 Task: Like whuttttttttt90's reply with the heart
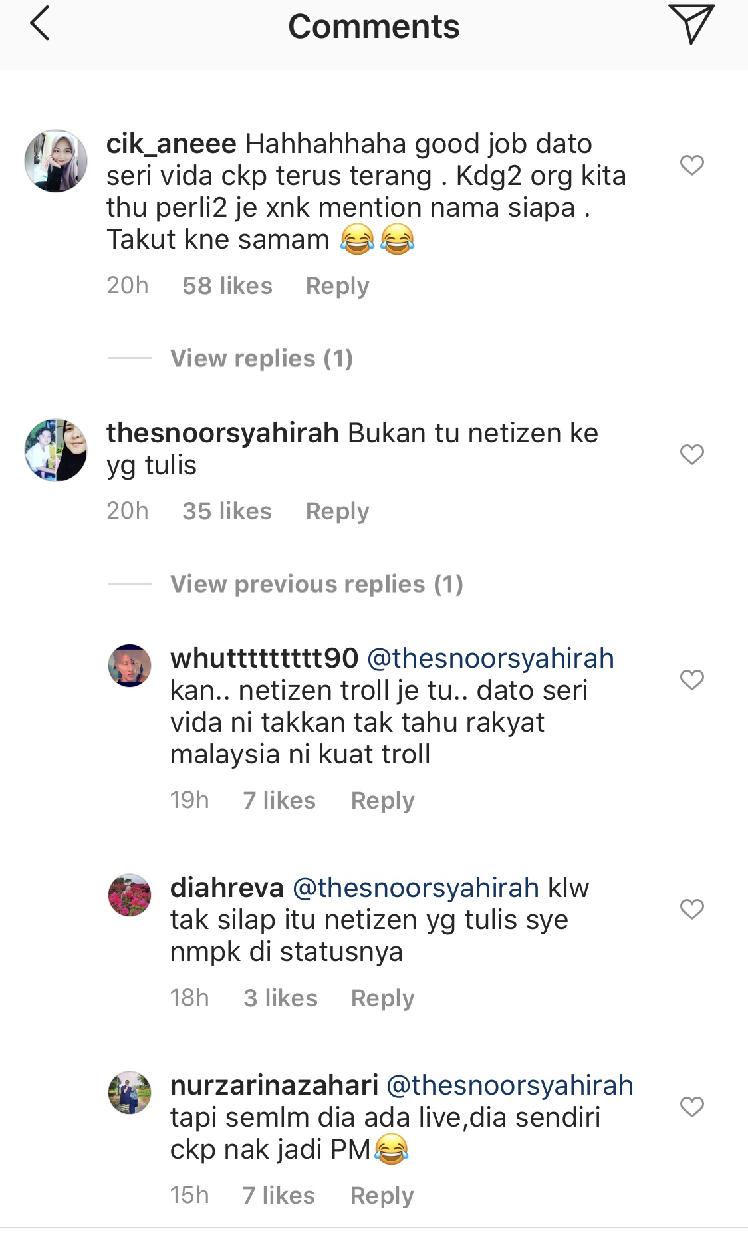(691, 680)
